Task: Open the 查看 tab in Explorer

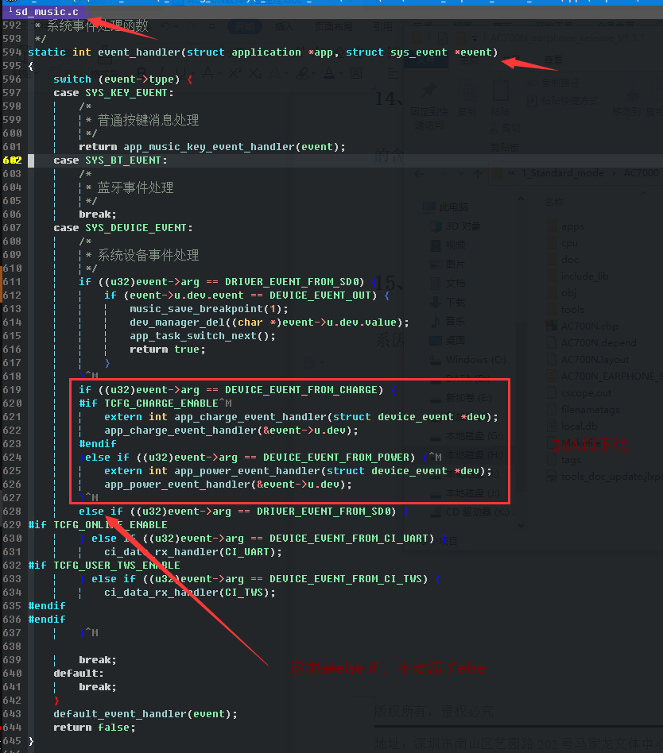Action: pyautogui.click(x=553, y=60)
